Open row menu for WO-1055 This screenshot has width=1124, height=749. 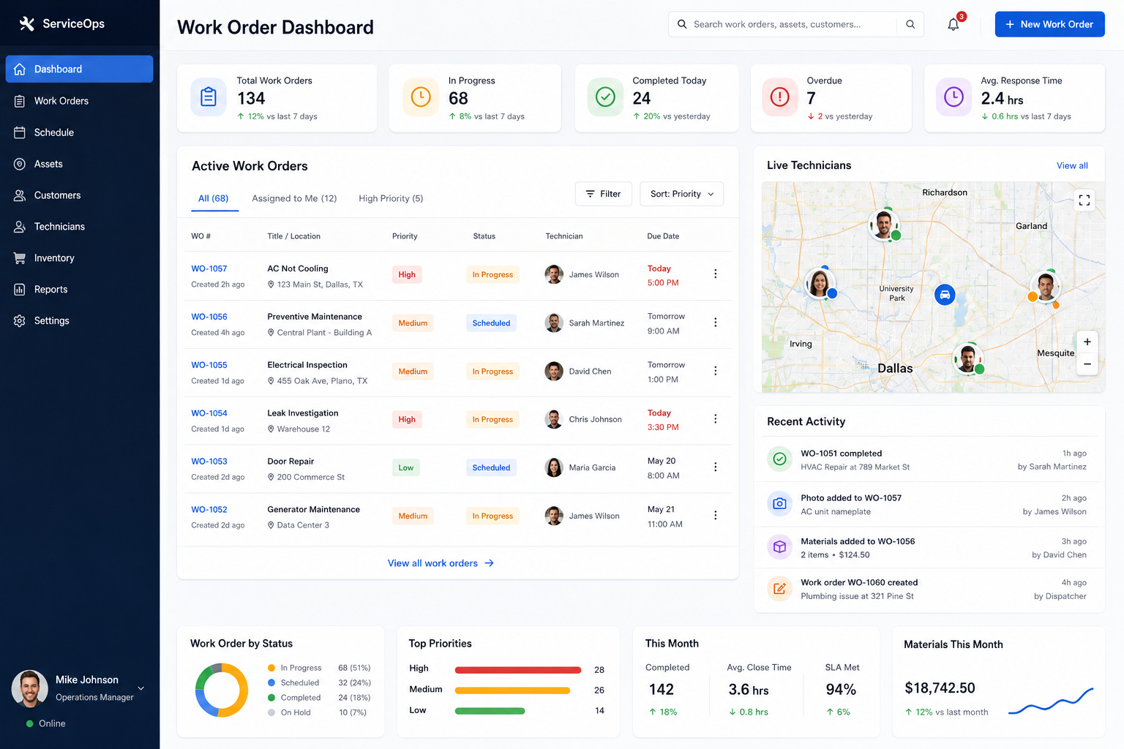(715, 371)
